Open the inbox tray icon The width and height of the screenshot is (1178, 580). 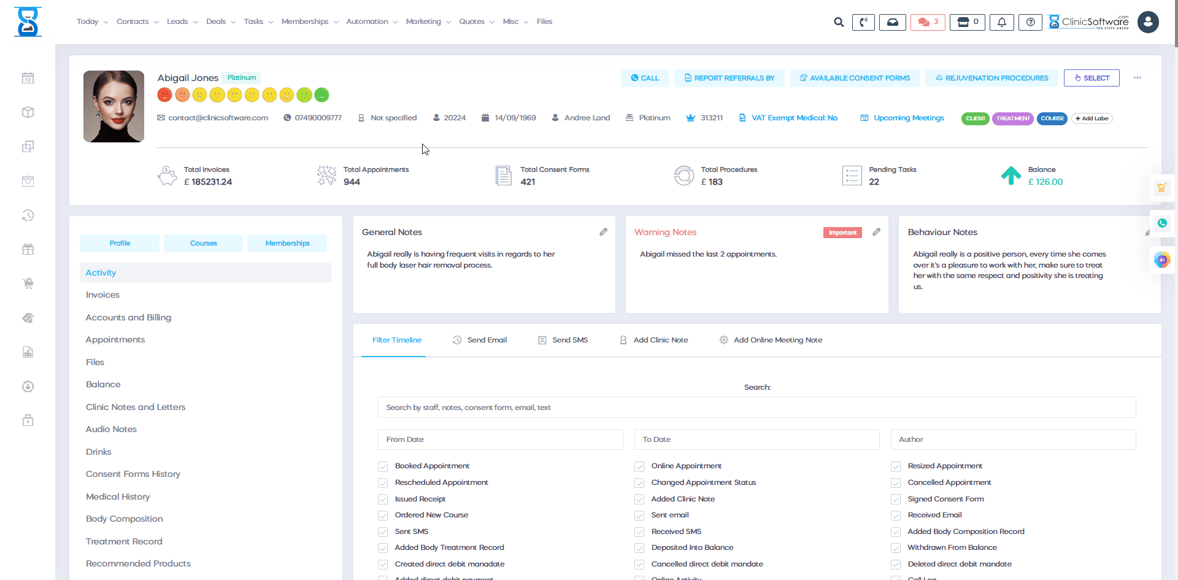coord(893,21)
